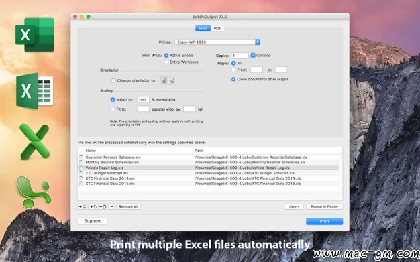Click the add list of files button
Screen dimensions: 420x262
(x=82, y=206)
